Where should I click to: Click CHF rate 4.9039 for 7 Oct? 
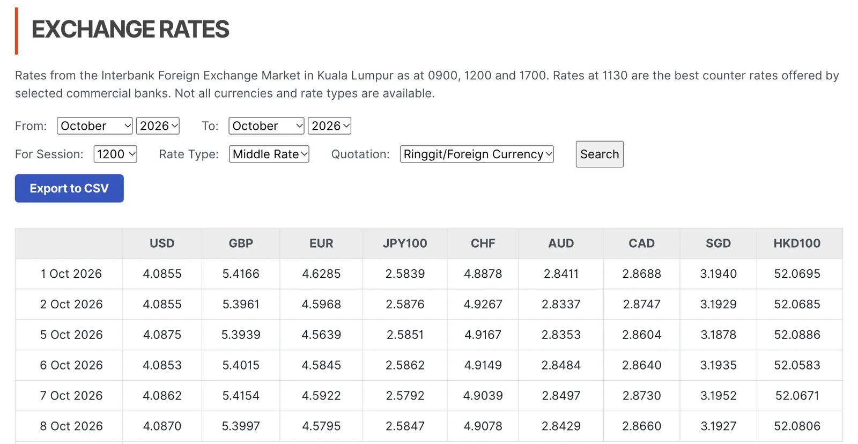483,396
